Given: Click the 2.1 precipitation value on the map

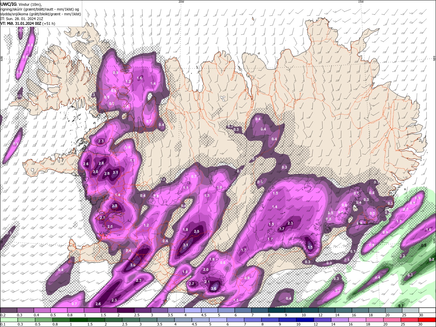Looking at the screenshot, I should (207, 282).
